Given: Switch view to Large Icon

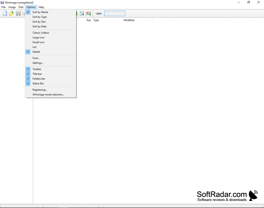Looking at the screenshot, I should [51, 37].
